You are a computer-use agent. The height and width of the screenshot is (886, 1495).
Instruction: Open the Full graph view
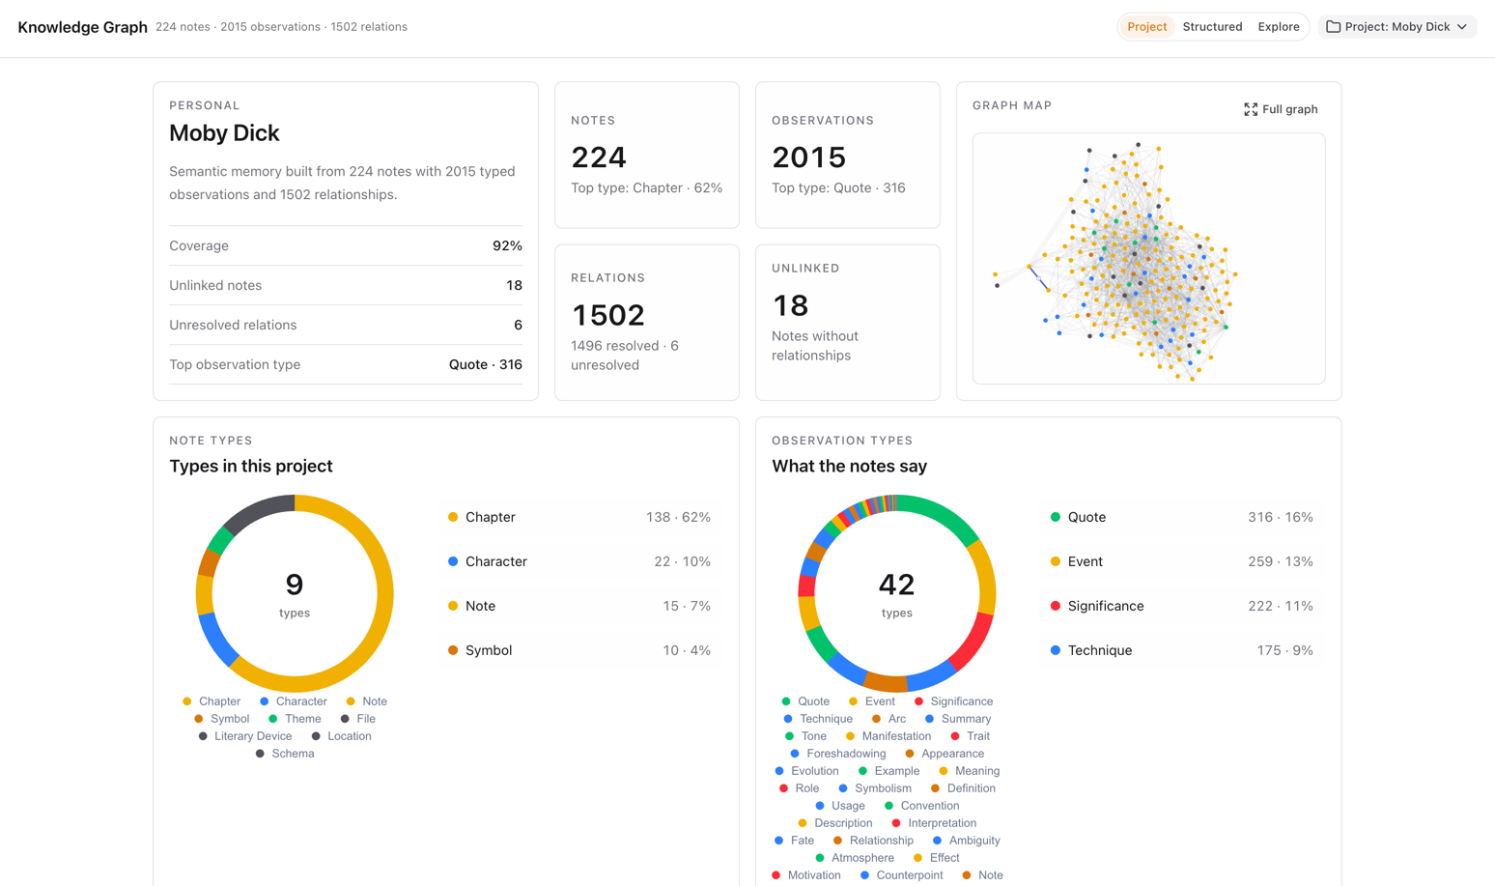point(1281,109)
